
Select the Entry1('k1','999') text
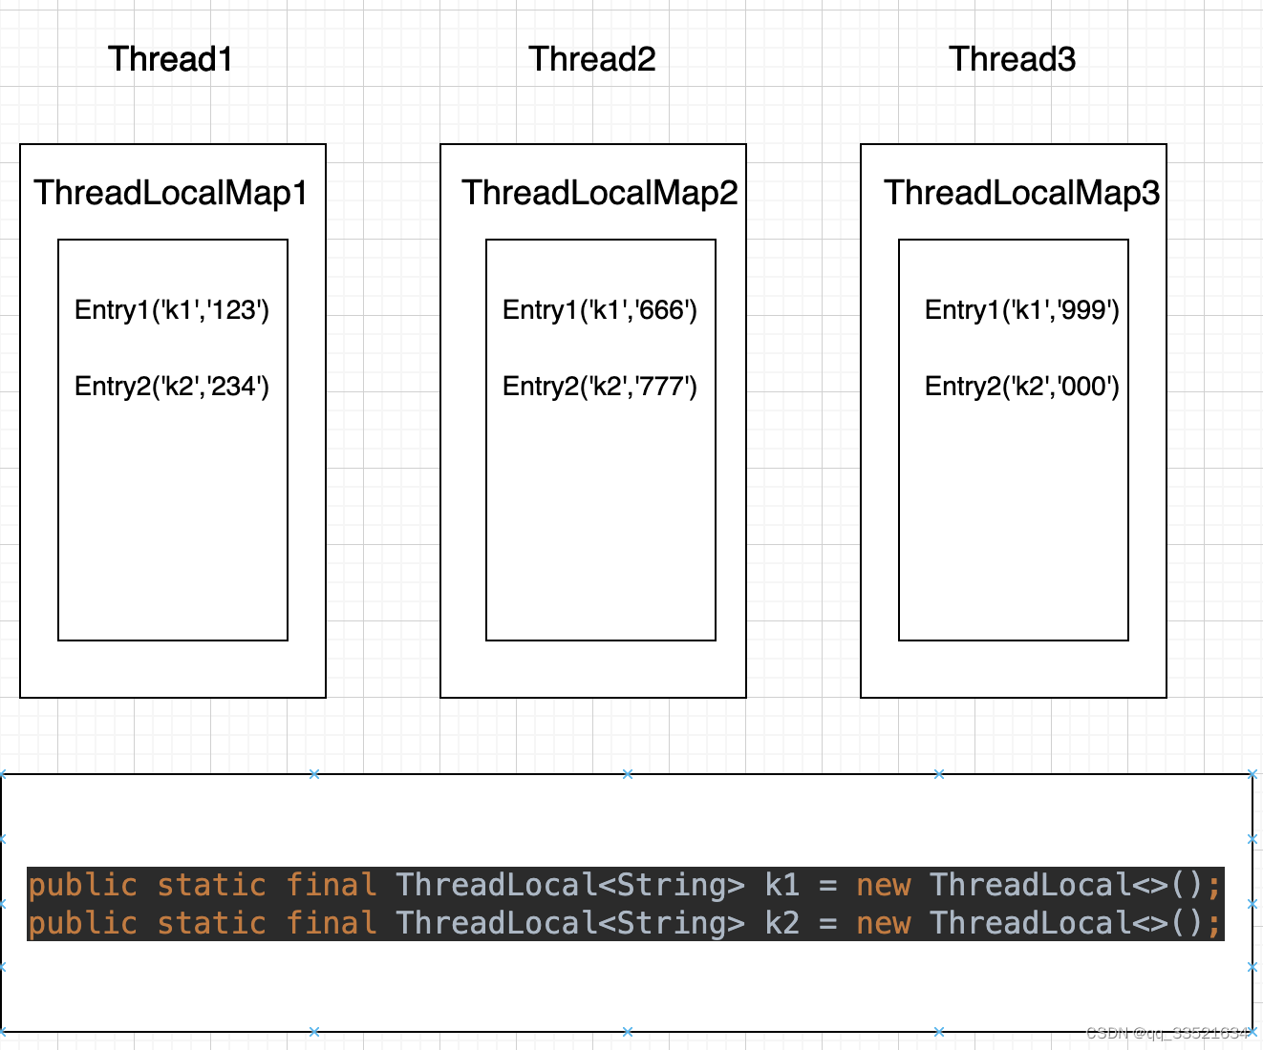click(x=1022, y=309)
